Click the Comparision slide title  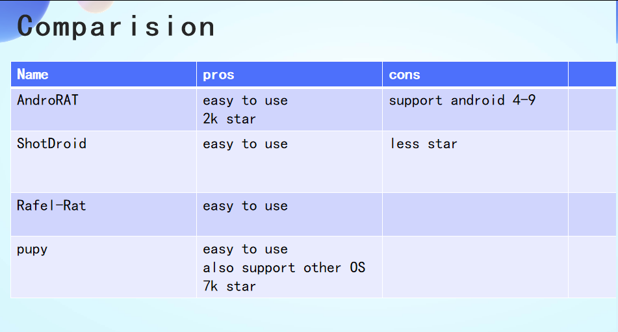point(116,27)
